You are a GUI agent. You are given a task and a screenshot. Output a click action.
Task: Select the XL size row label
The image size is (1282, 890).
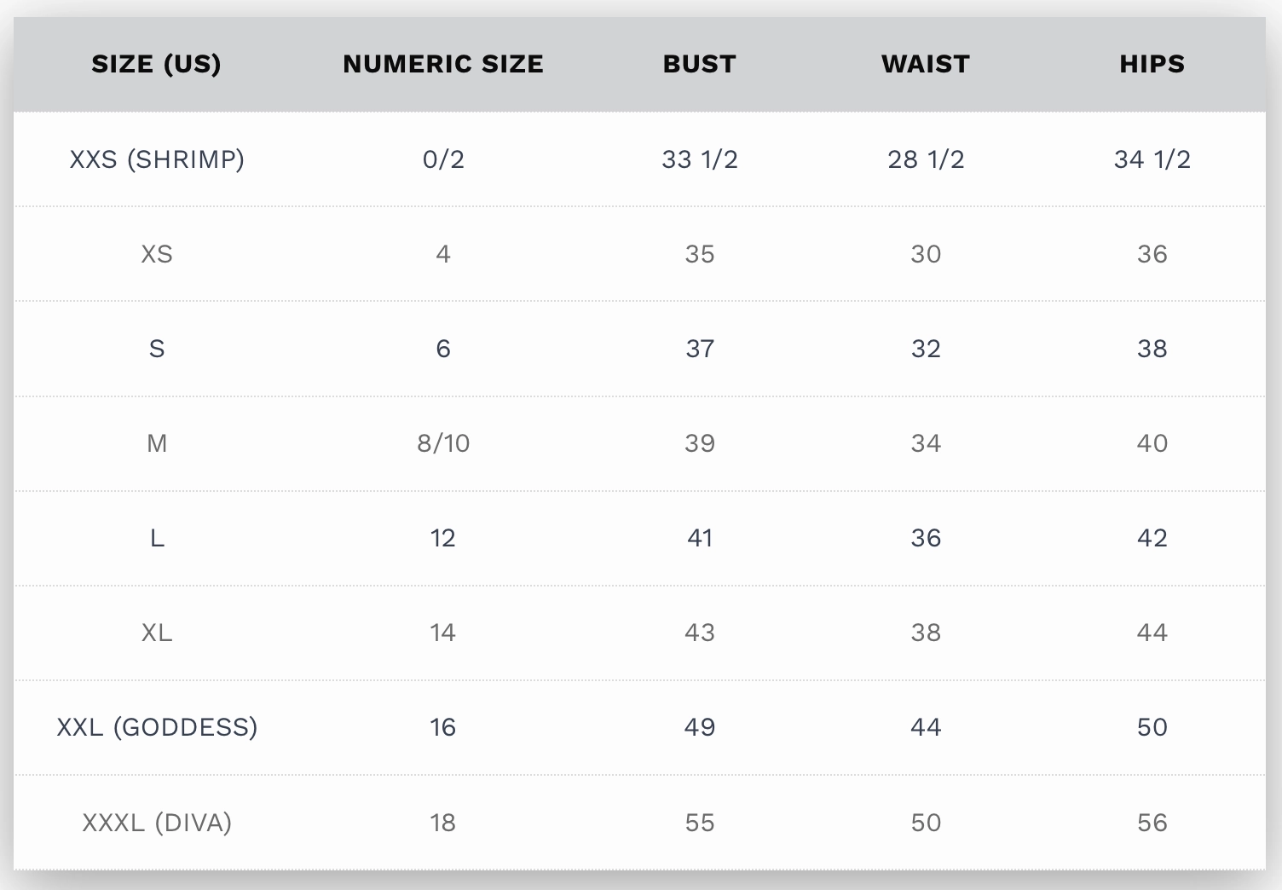click(157, 633)
